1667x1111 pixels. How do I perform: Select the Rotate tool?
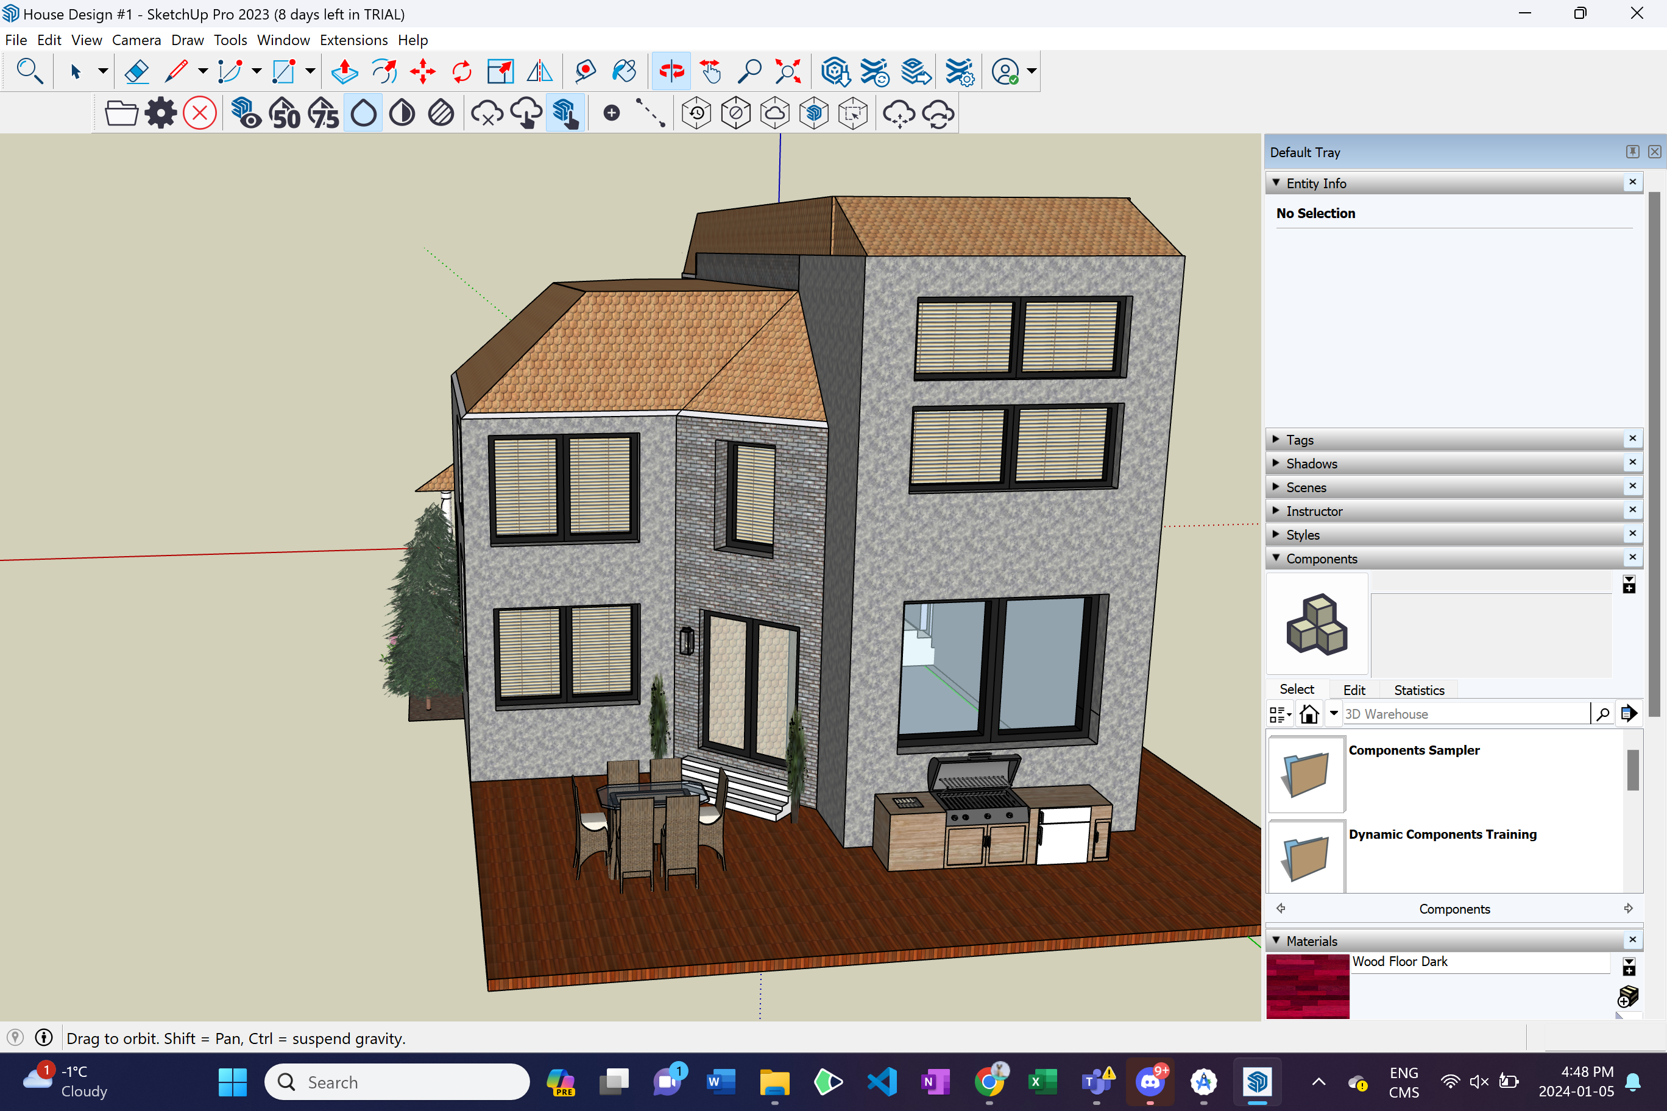(x=461, y=71)
